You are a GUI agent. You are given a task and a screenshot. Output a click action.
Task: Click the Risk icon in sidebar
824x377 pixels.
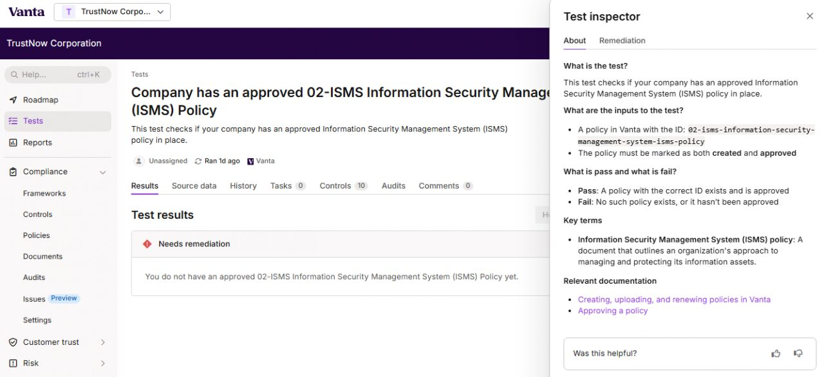pos(13,363)
